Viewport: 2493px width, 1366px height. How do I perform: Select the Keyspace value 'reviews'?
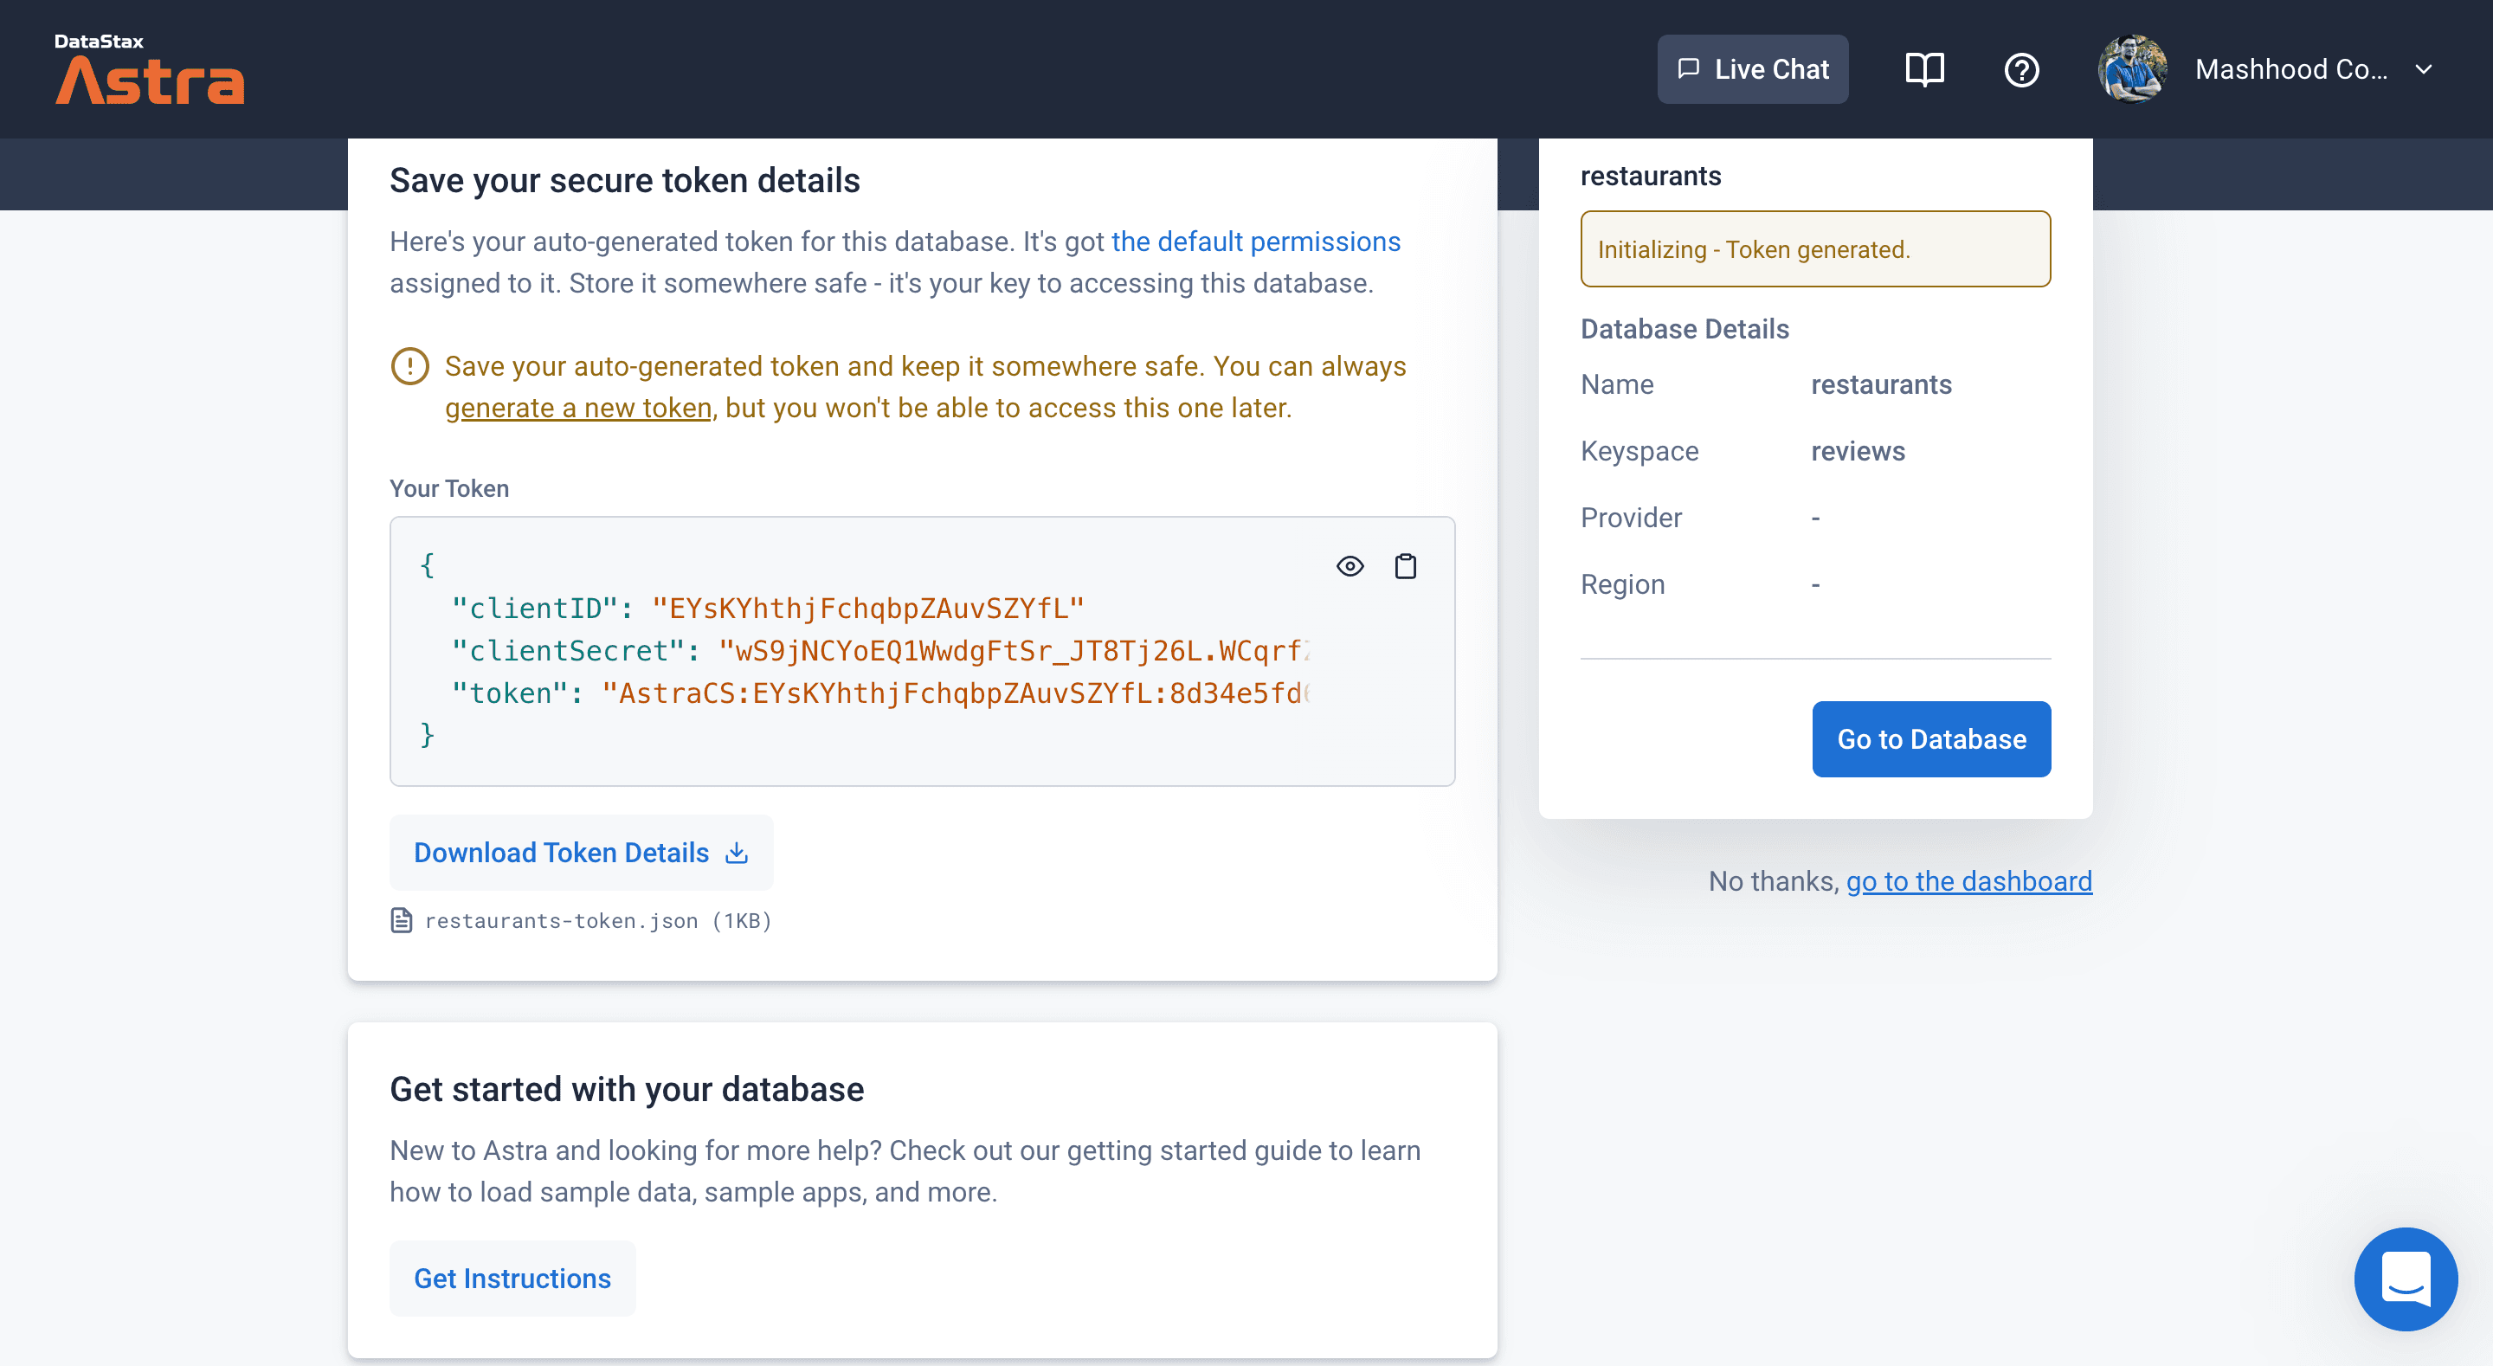pyautogui.click(x=1857, y=451)
